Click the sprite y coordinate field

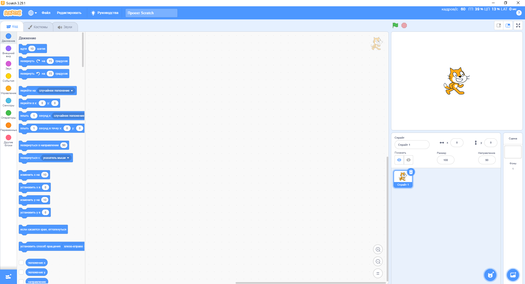click(x=491, y=143)
